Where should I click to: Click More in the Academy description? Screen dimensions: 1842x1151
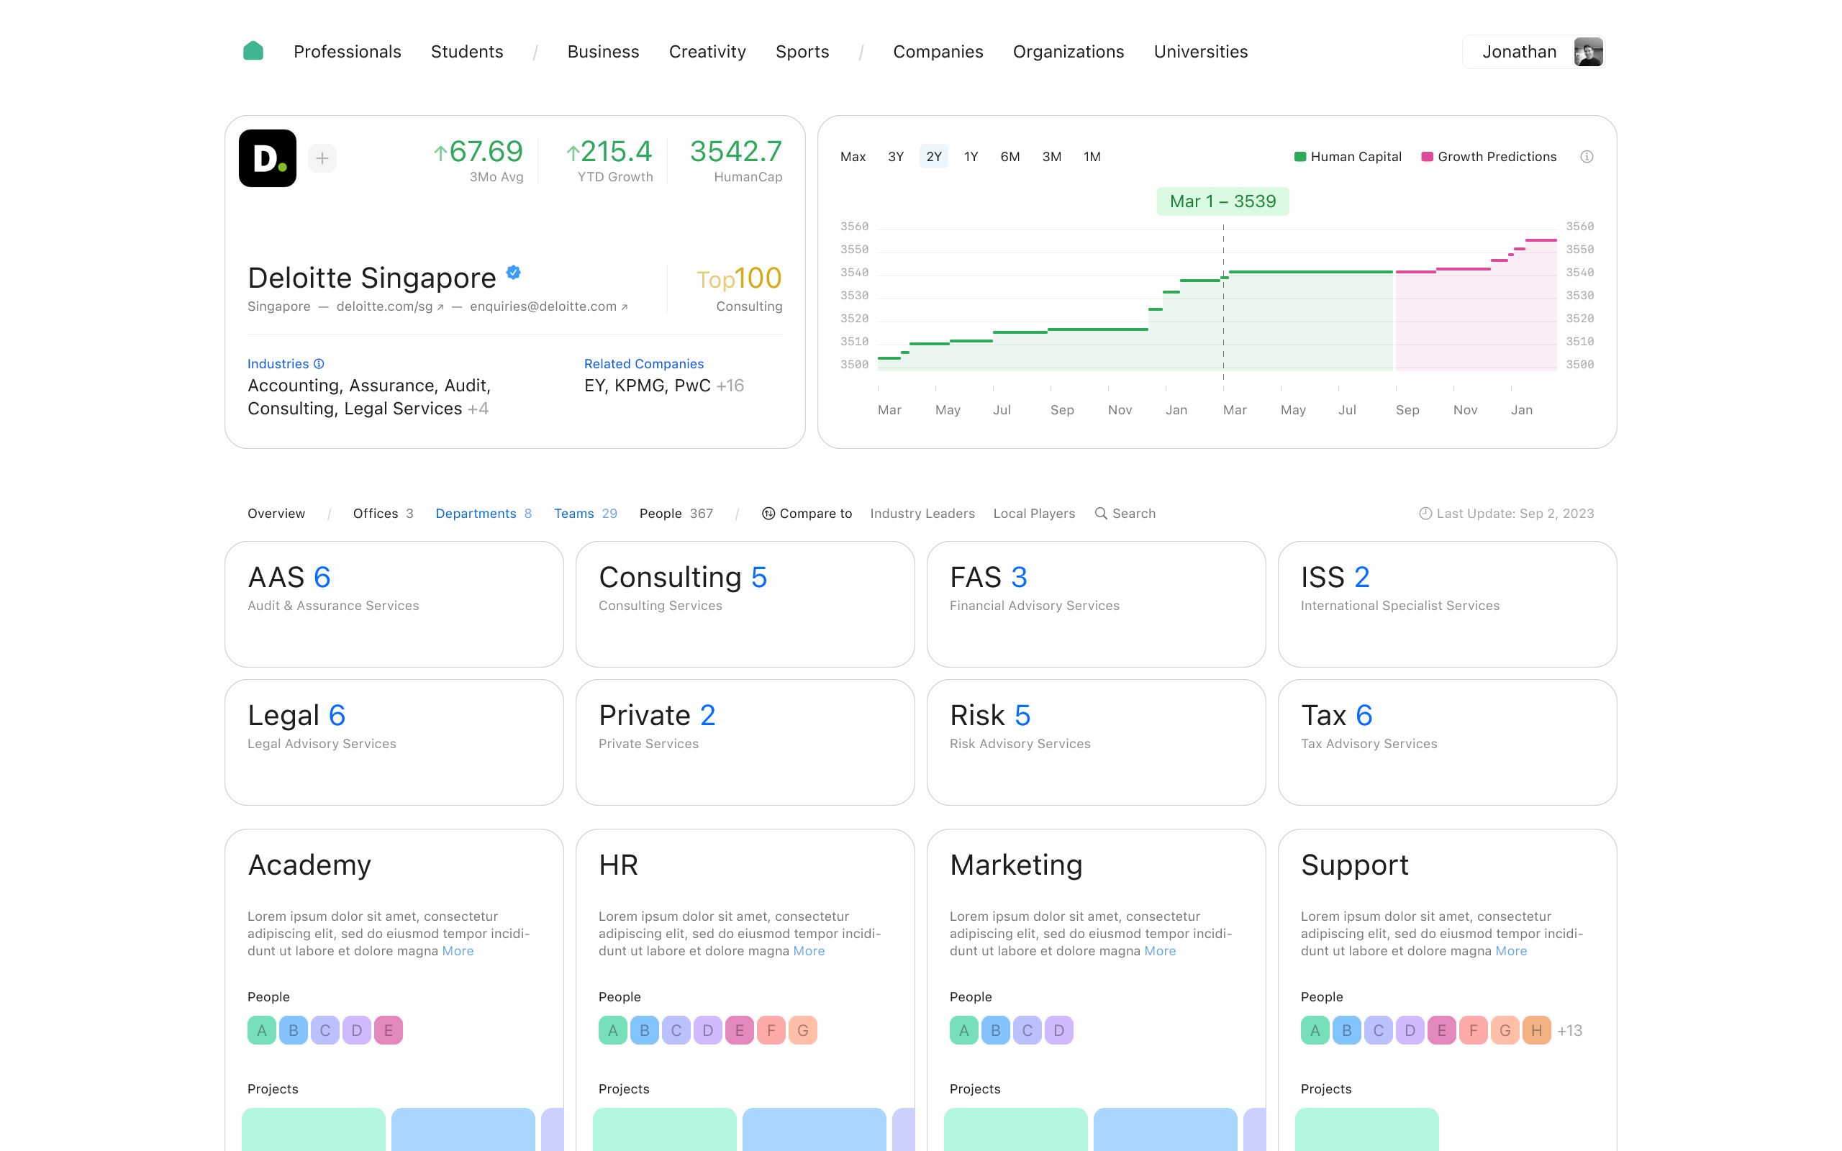(x=458, y=951)
